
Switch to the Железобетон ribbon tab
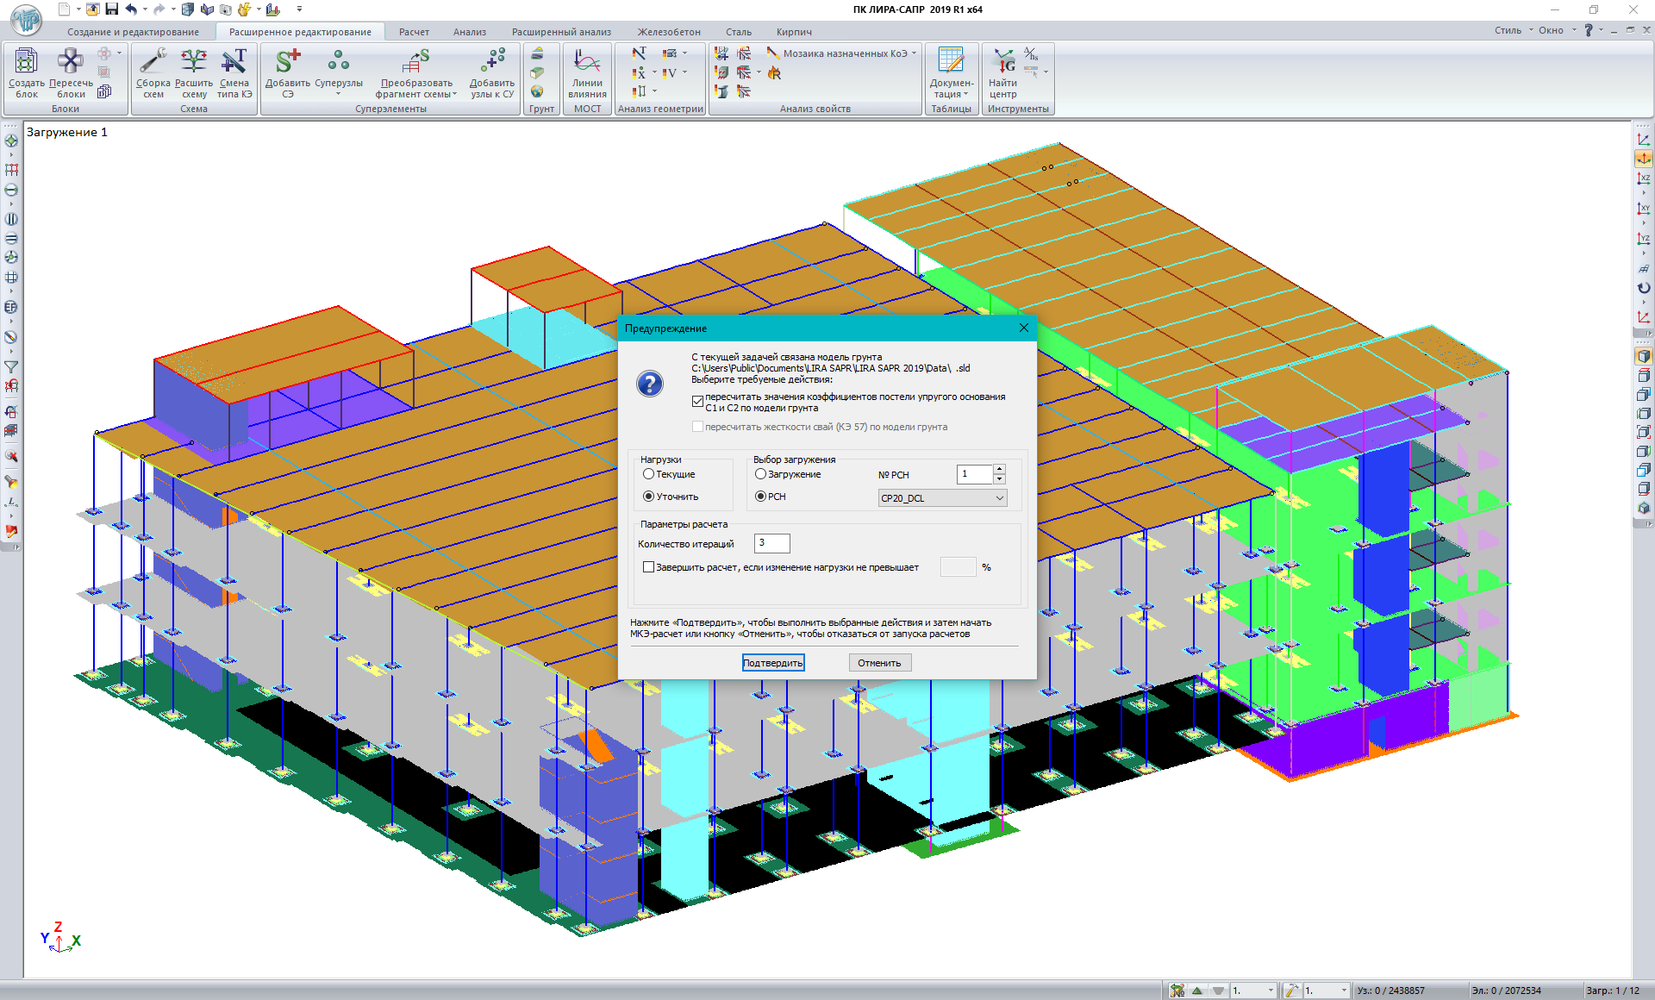coord(669,32)
